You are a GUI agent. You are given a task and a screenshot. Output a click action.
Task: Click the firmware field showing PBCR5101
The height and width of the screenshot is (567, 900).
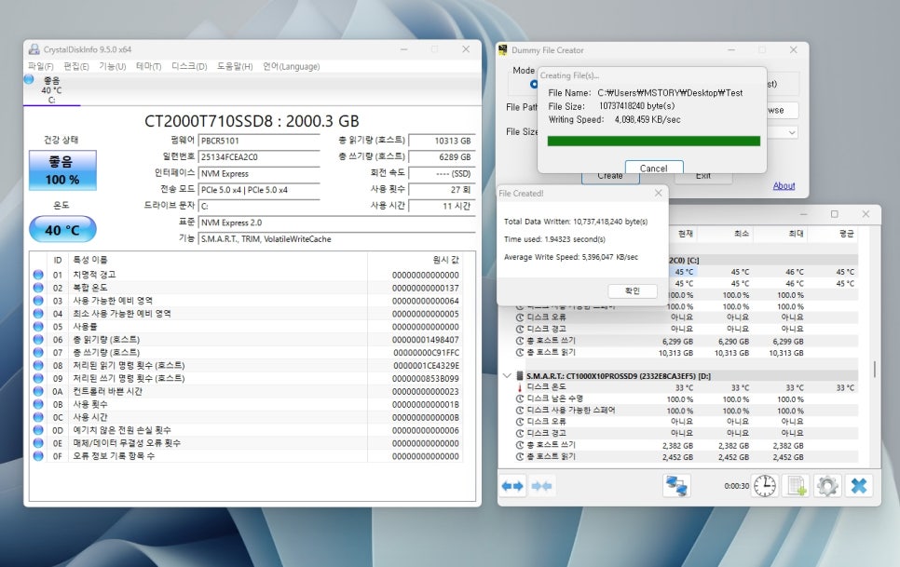259,141
